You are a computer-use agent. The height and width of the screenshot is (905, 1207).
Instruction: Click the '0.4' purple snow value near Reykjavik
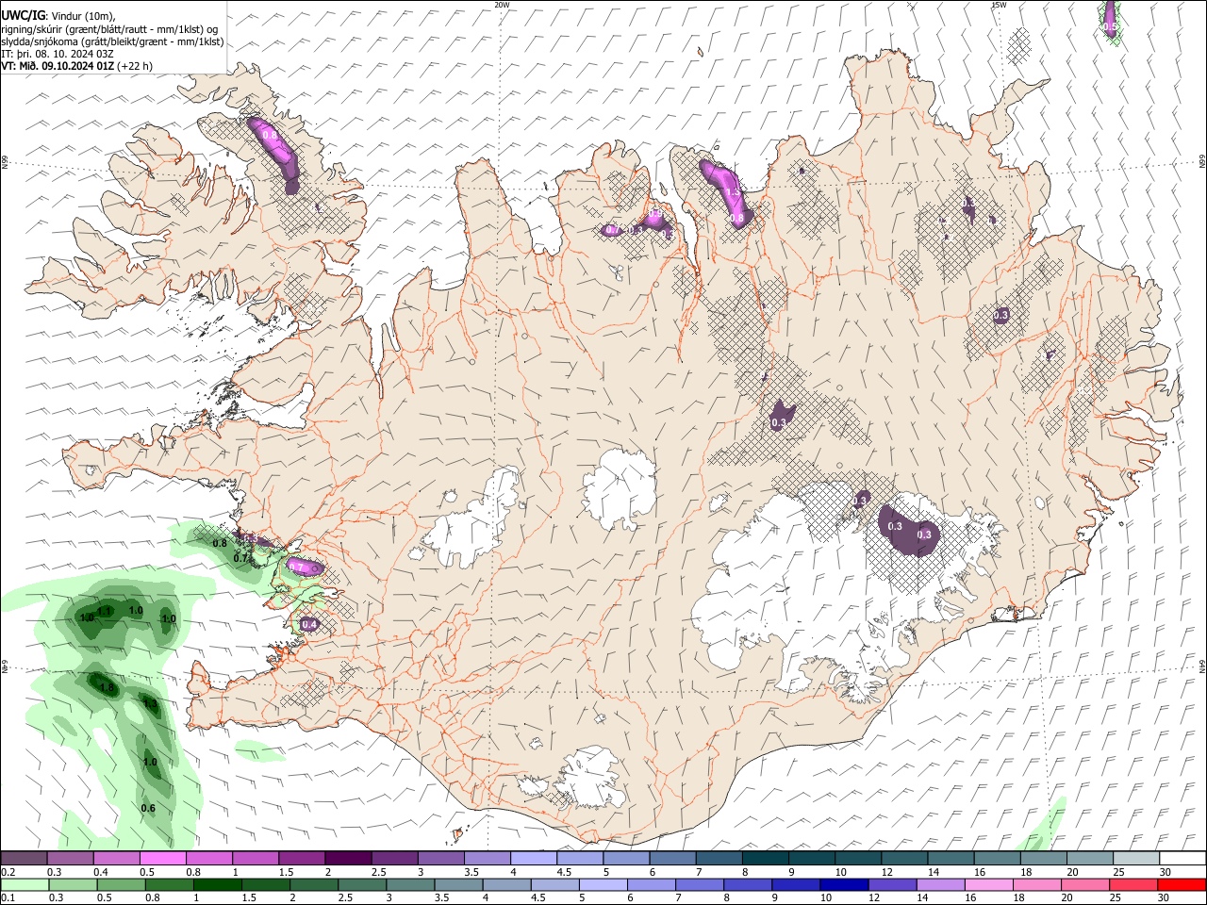[x=309, y=625]
